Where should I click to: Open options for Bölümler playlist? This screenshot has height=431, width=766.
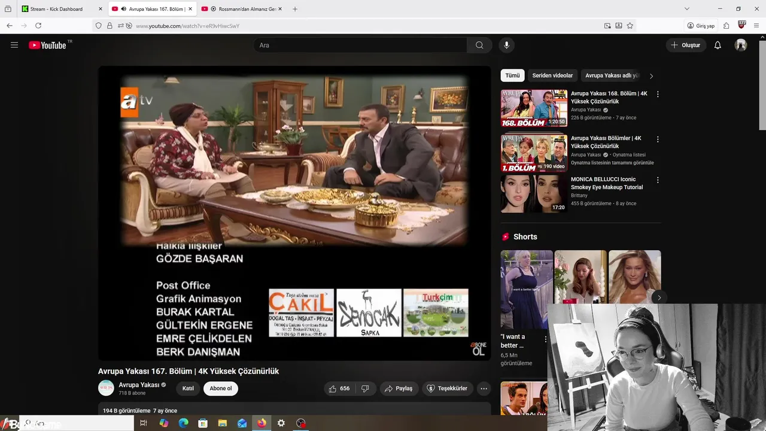[x=658, y=139]
